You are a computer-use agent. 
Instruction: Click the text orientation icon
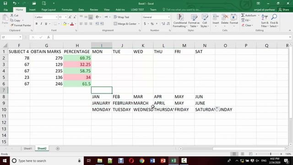(98, 17)
